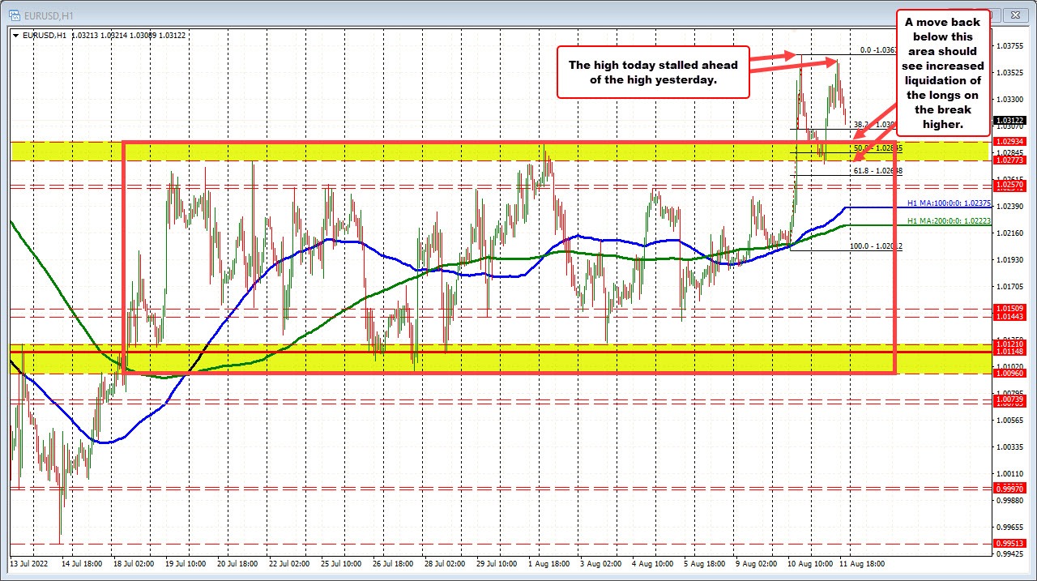This screenshot has width=1037, height=581.
Task: Click the red price label 1.01443
Action: point(1009,317)
